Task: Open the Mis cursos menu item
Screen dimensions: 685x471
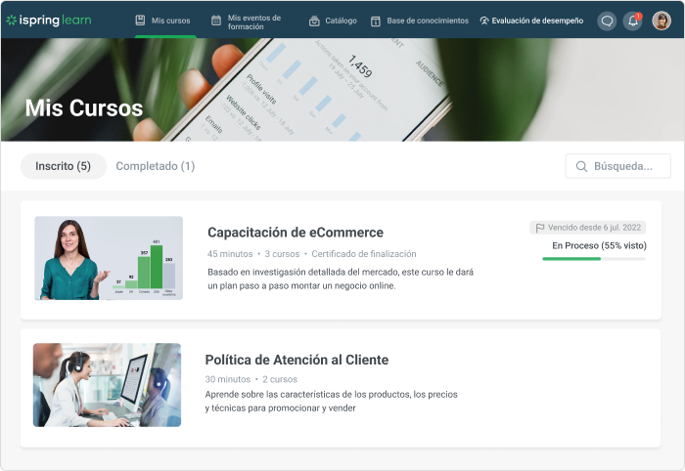Action: 165,21
